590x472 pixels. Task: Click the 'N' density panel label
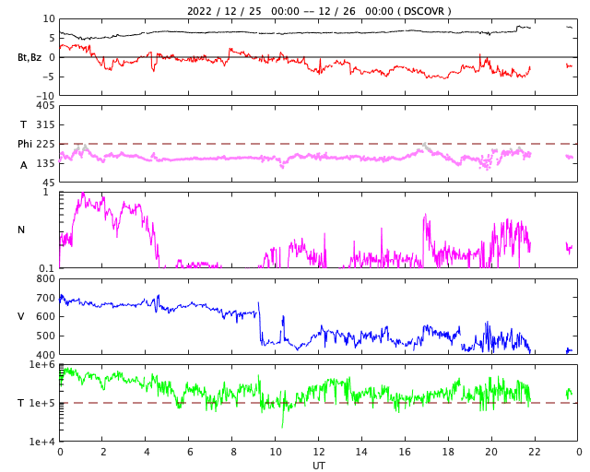tap(21, 230)
